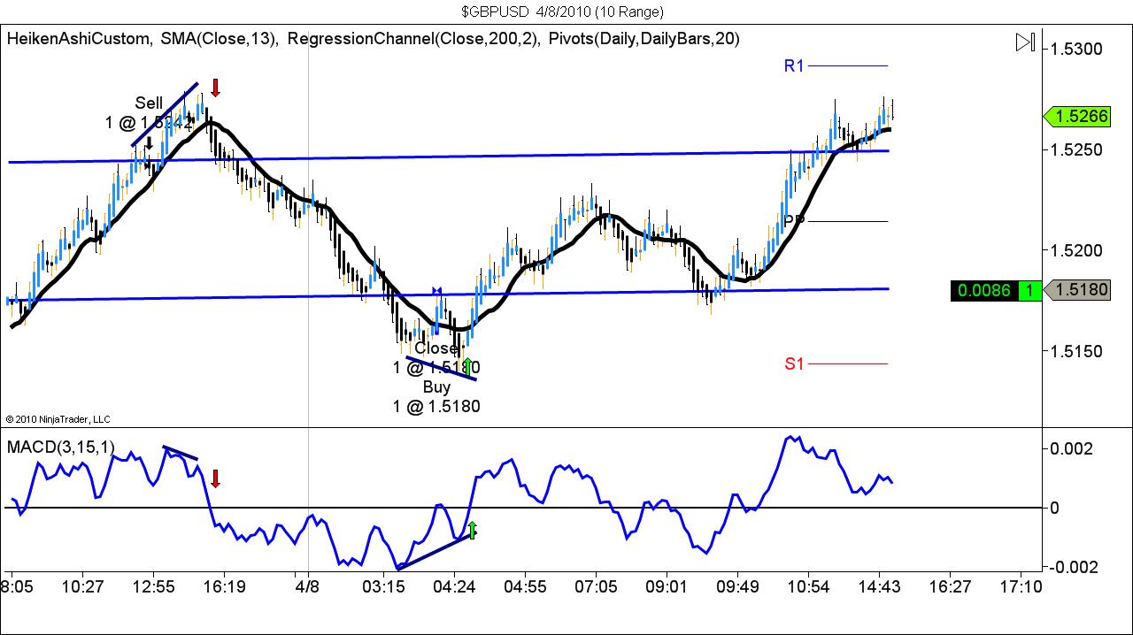Click the green up arrow in the MACD panel
Image resolution: width=1133 pixels, height=635 pixels.
point(474,530)
